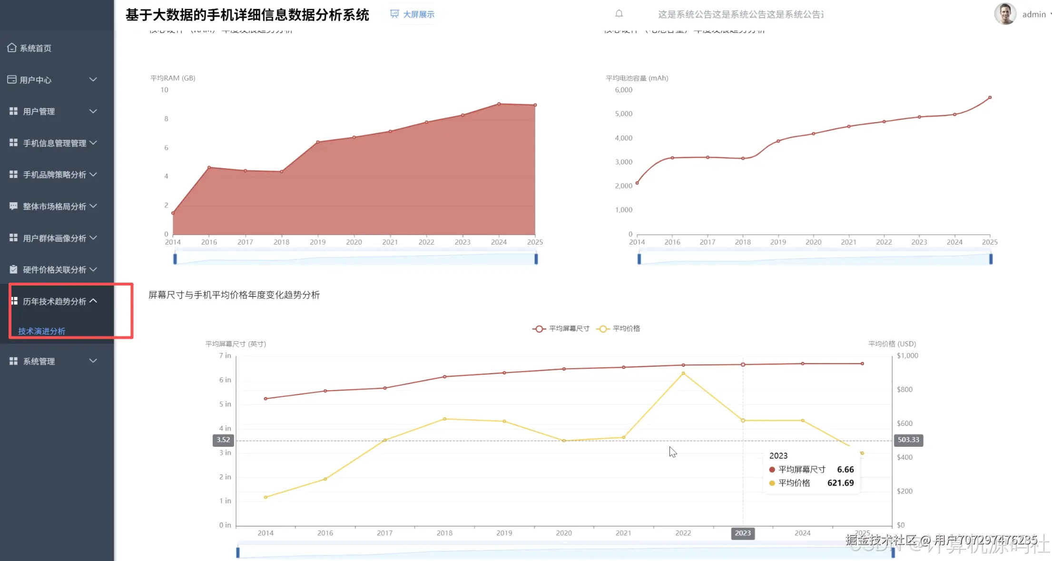Image resolution: width=1052 pixels, height=561 pixels.
Task: Collapse the 历年技术趋势分析 menu chevron
Action: [93, 301]
